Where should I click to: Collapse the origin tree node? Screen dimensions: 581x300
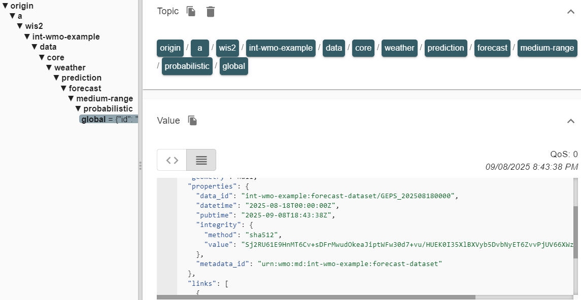[x=5, y=6]
